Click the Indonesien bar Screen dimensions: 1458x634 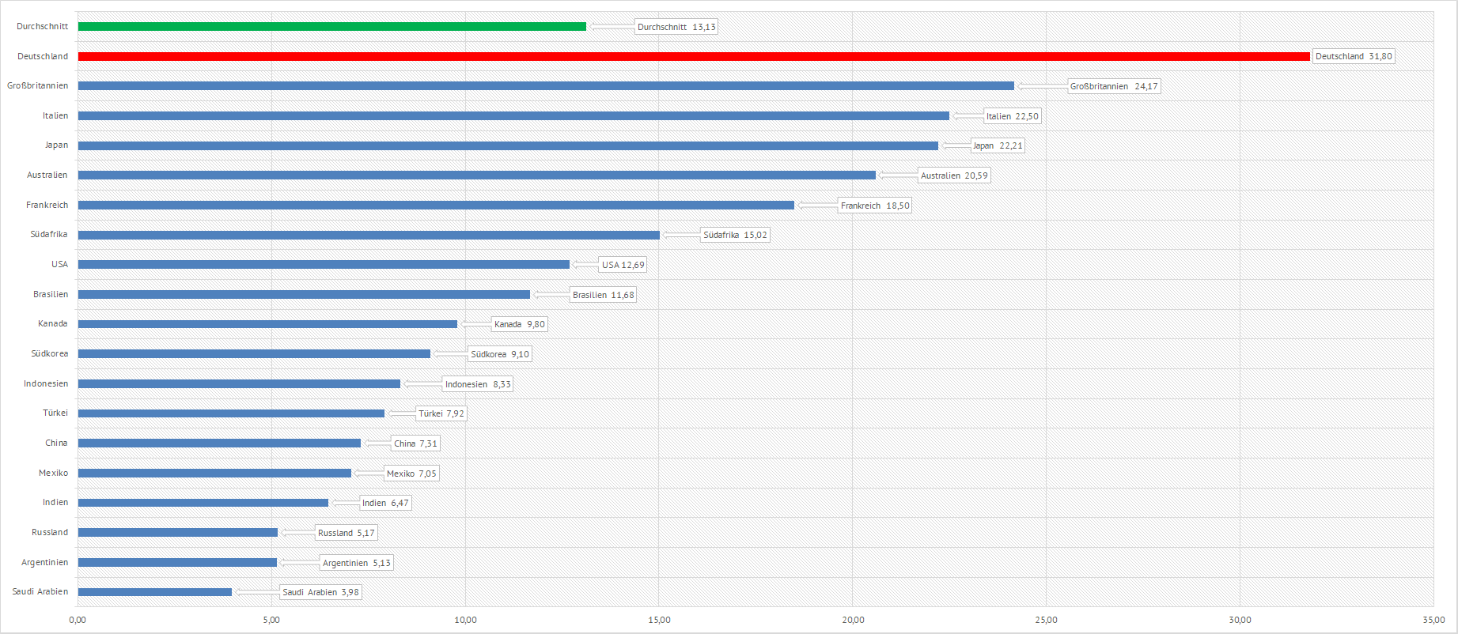click(x=239, y=383)
